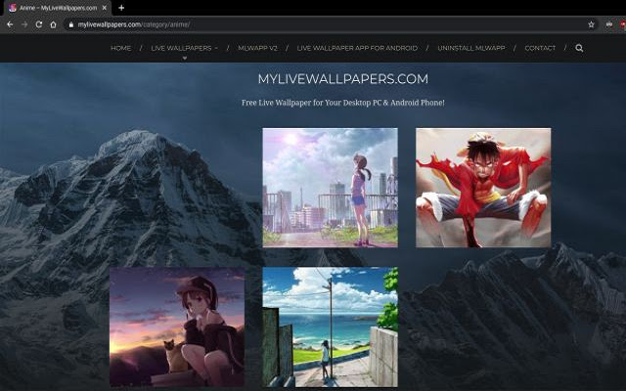This screenshot has height=391, width=626.
Task: Reload the page with the refresh icon
Action: click(39, 24)
